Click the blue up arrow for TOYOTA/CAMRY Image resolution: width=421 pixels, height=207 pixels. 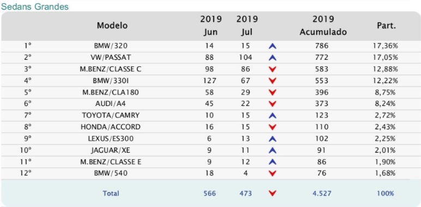point(272,116)
